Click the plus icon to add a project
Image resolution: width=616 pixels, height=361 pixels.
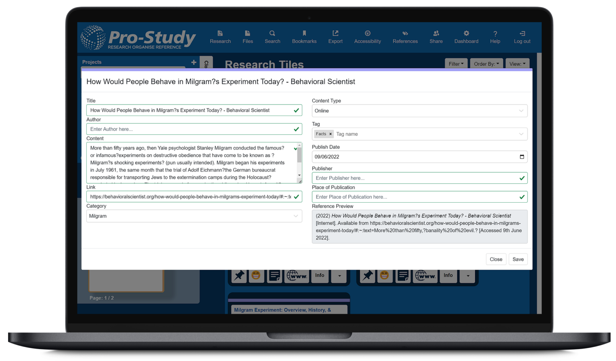click(x=193, y=62)
